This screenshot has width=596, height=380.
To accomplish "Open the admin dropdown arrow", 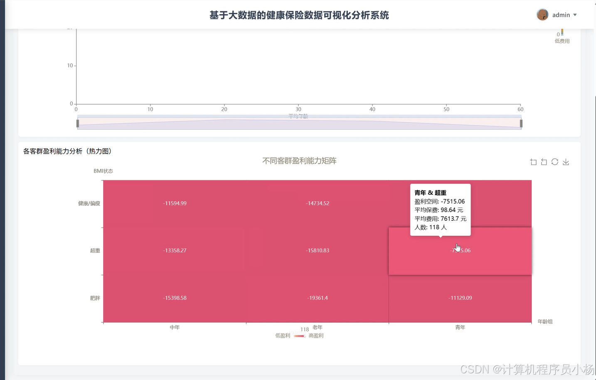I will pyautogui.click(x=575, y=15).
